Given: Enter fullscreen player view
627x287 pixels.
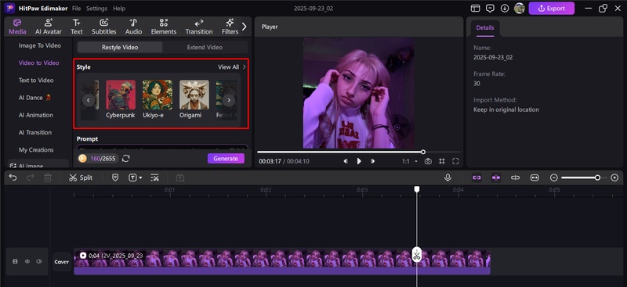Looking at the screenshot, I should pyautogui.click(x=455, y=161).
